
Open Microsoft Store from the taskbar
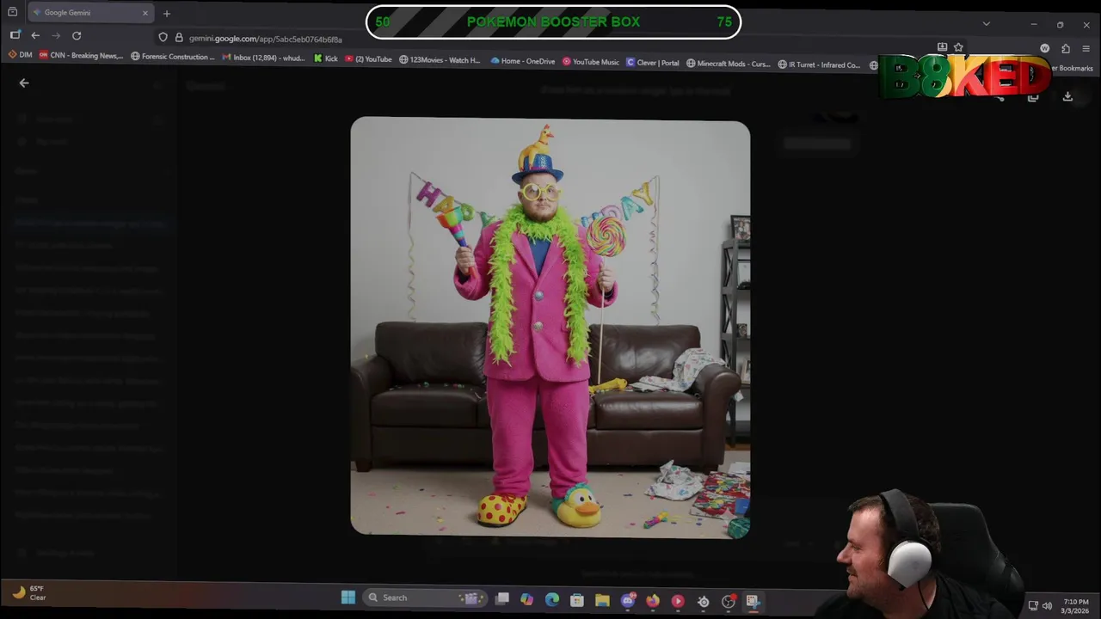click(576, 600)
